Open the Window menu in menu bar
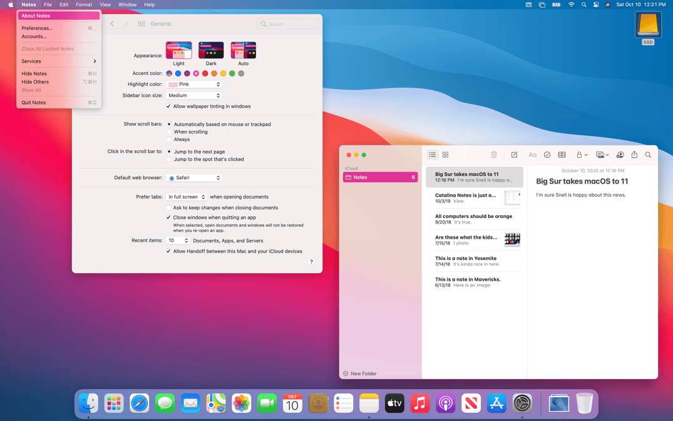The width and height of the screenshot is (673, 421). (128, 5)
